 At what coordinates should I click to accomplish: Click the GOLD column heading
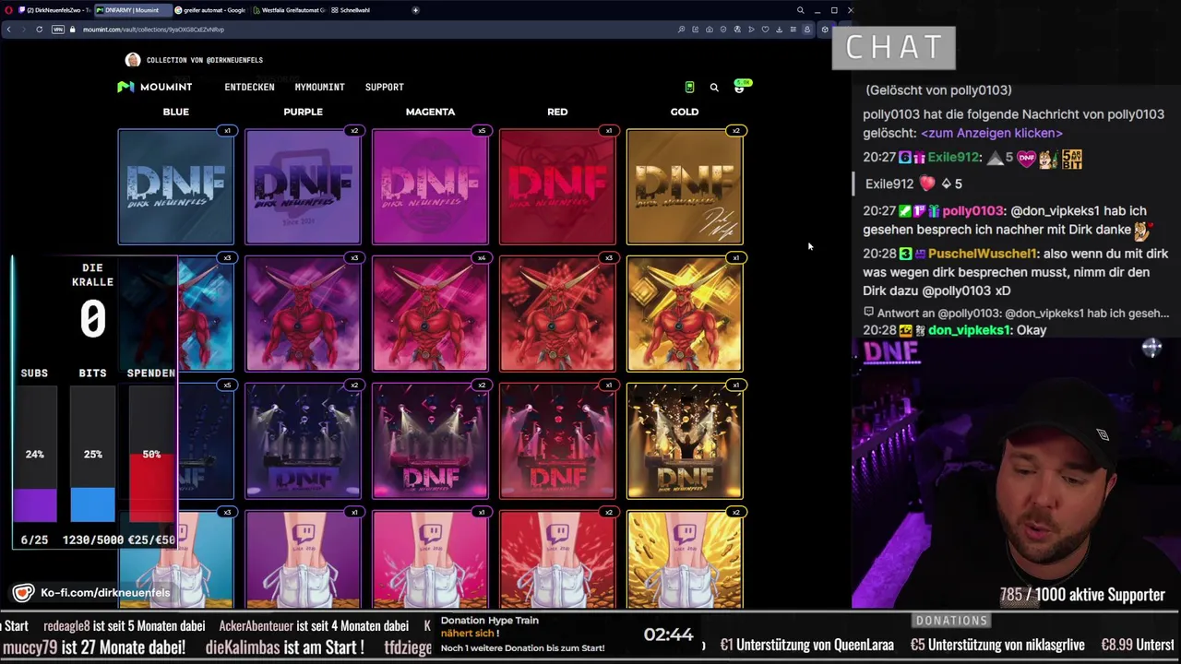point(685,112)
